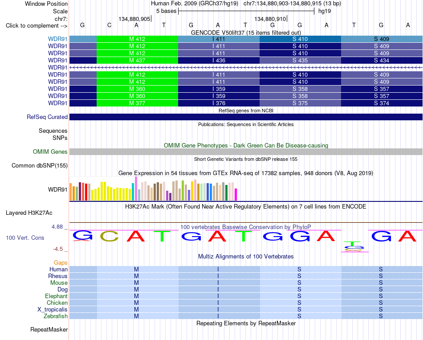Open 'Repeating Elements by RepeatMasker' title

pos(246,324)
